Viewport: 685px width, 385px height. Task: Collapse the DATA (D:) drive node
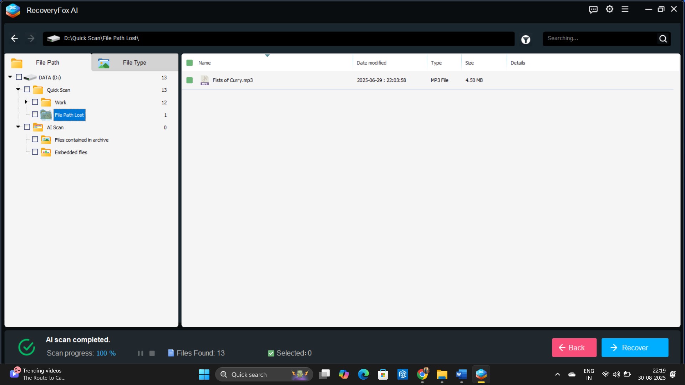pyautogui.click(x=10, y=77)
